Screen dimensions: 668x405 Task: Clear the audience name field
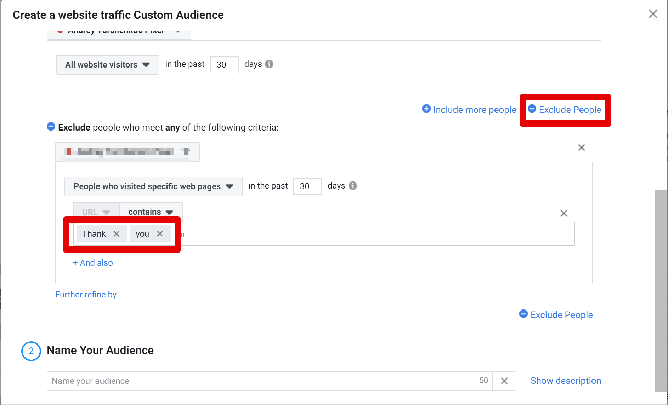click(504, 381)
